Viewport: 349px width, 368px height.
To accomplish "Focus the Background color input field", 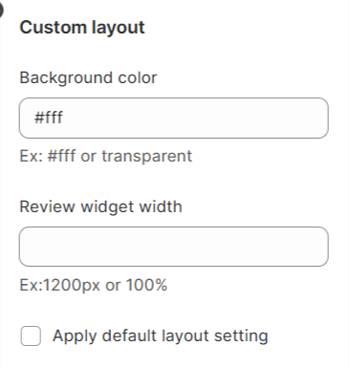I will tap(174, 118).
